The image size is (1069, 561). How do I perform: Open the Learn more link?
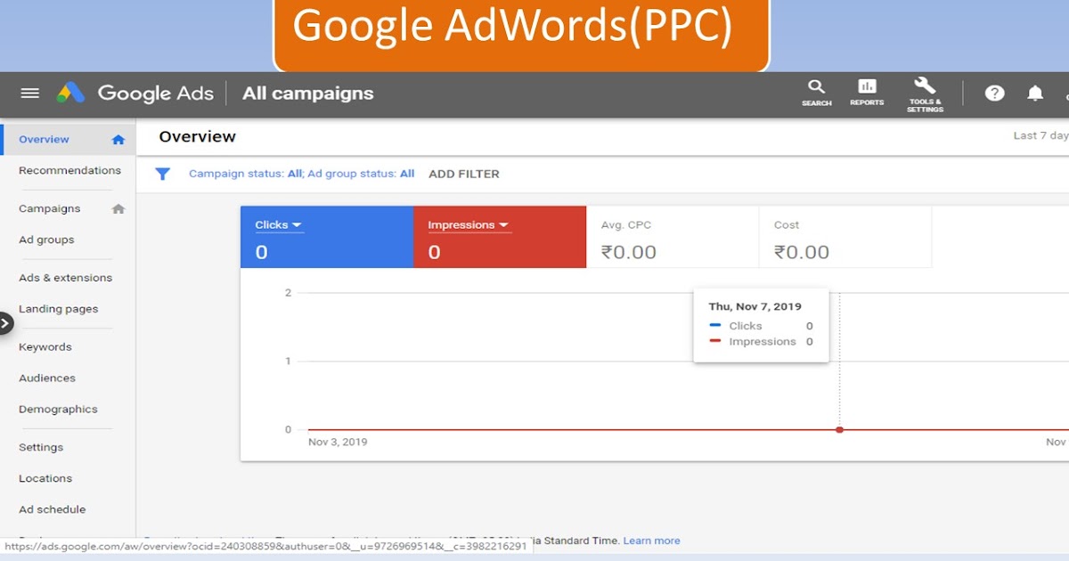[x=651, y=541]
